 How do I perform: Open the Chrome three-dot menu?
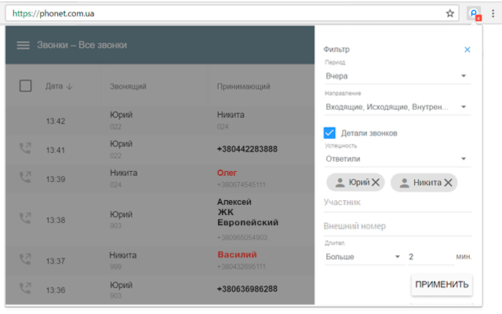(493, 13)
